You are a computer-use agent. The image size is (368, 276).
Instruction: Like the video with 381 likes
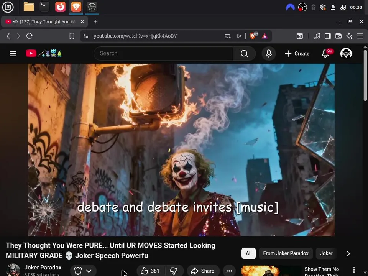pos(150,271)
